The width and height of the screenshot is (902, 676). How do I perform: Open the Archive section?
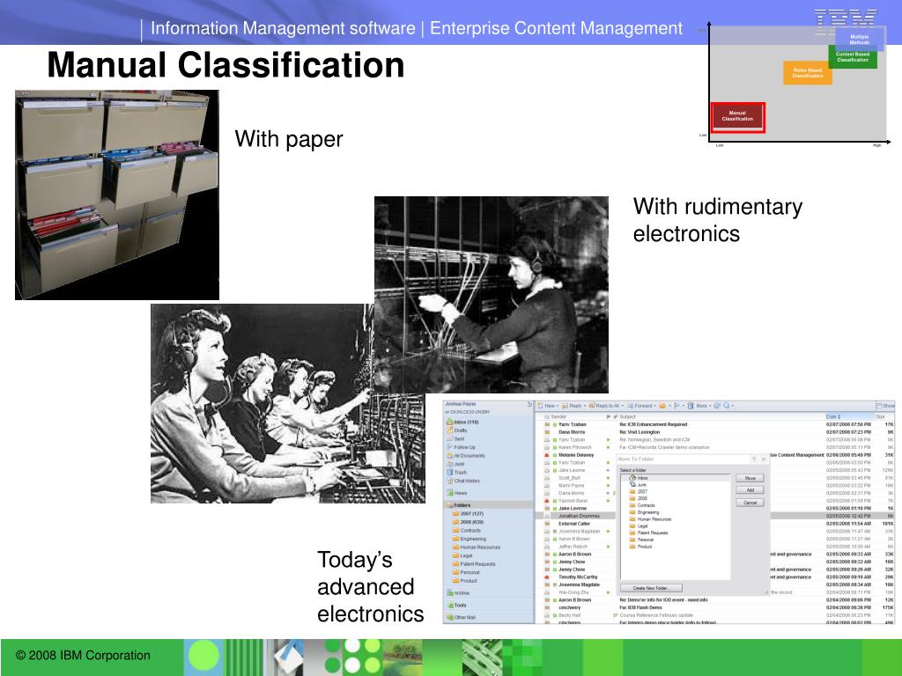coord(458,592)
